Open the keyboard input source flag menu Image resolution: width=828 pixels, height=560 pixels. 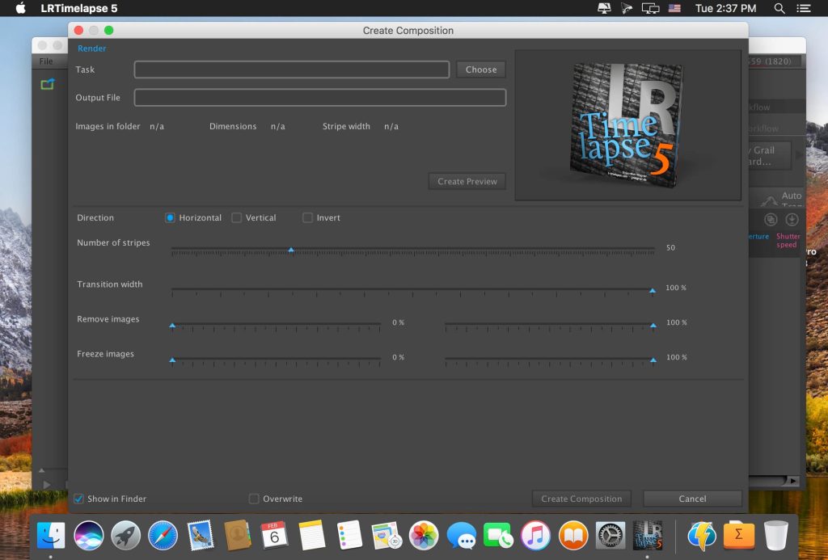675,8
